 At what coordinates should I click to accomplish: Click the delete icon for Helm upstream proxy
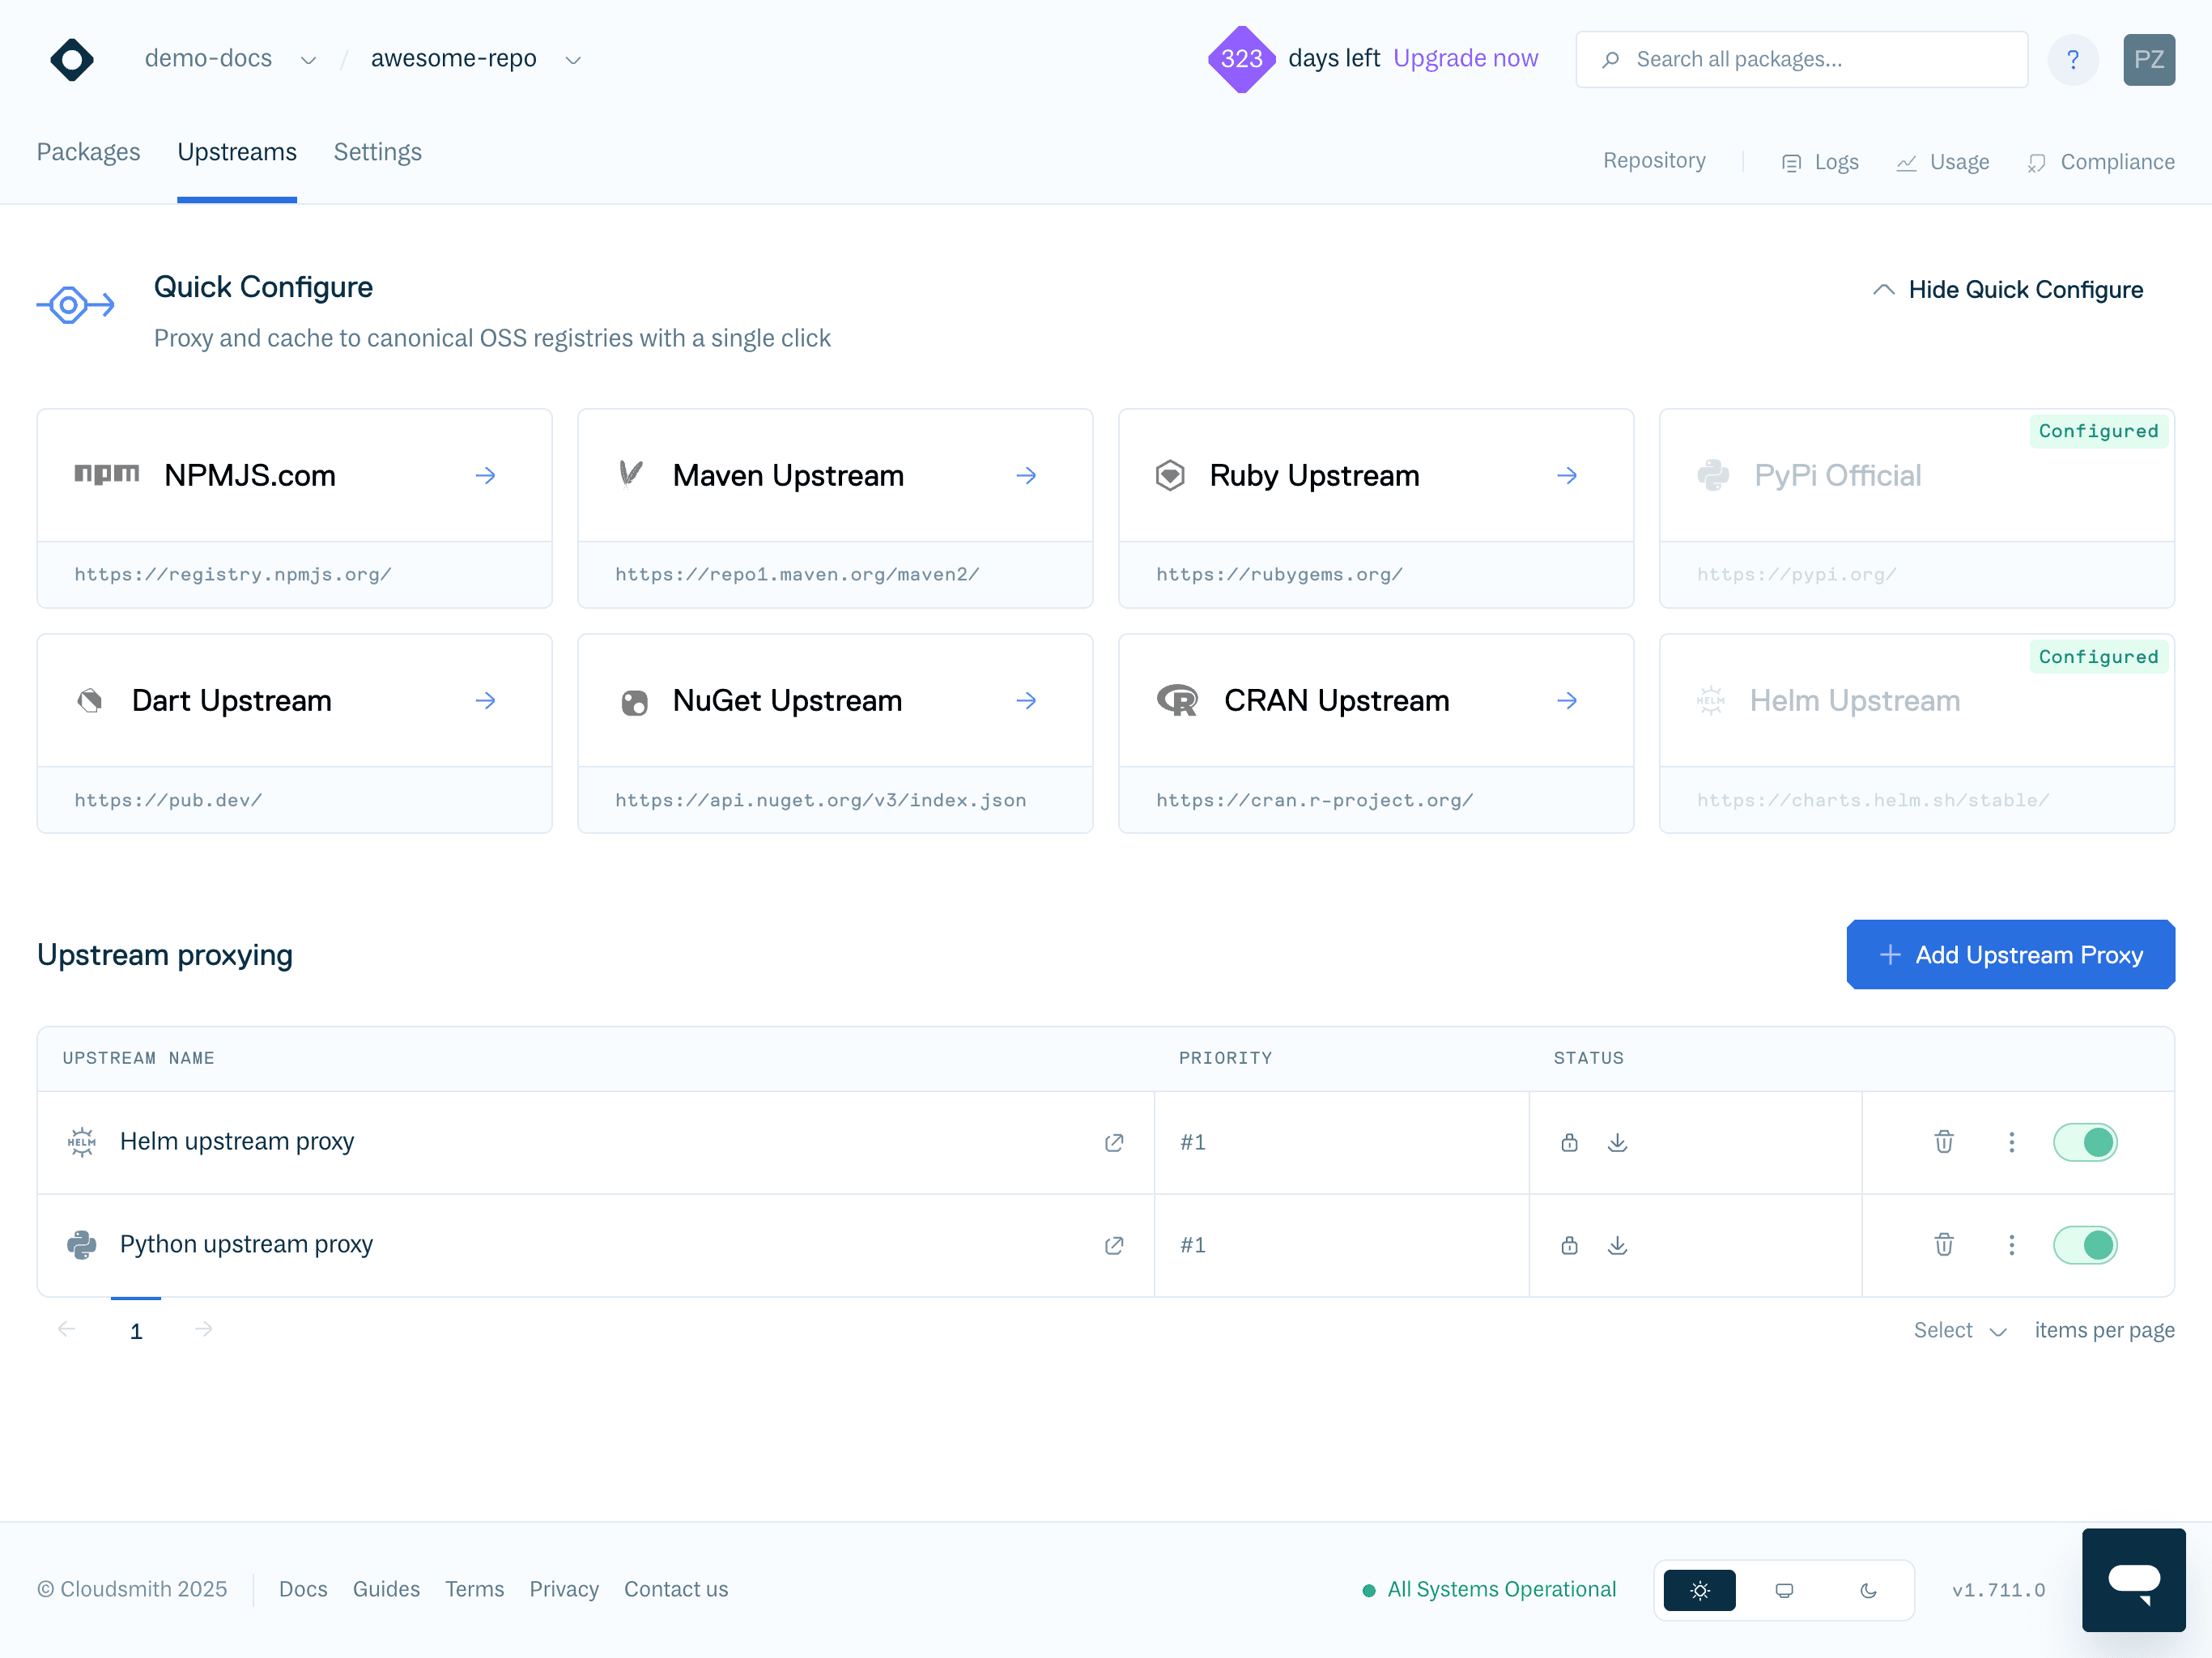pos(1943,1142)
